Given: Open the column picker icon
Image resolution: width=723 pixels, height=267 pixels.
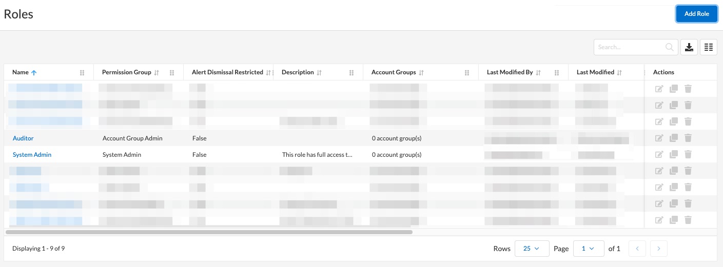Looking at the screenshot, I should 709,47.
